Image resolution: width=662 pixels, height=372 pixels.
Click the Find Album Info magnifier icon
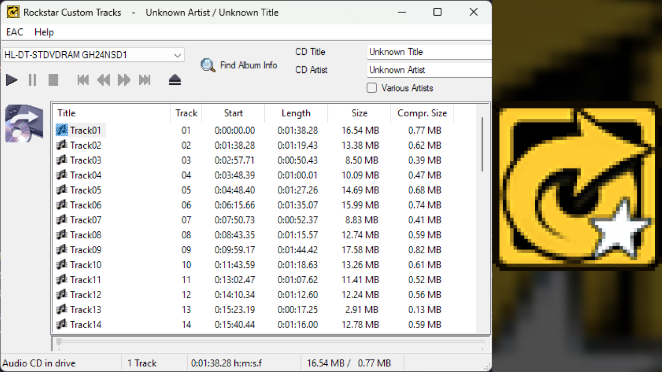point(208,65)
